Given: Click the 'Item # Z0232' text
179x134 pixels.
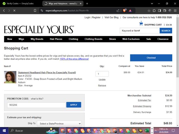Looking at the screenshot, I should (x=25, y=76).
